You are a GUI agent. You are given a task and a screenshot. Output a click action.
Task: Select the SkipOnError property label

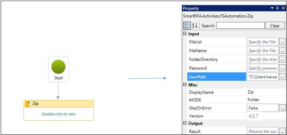[200, 108]
